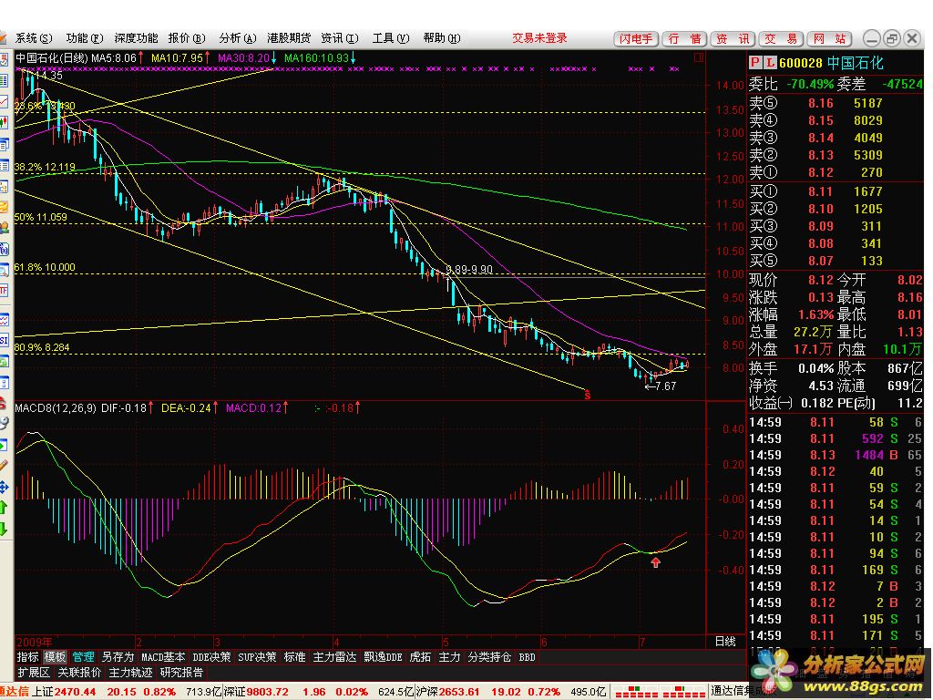Open the 深度功能 menu
This screenshot has width=933, height=700.
[x=136, y=38]
